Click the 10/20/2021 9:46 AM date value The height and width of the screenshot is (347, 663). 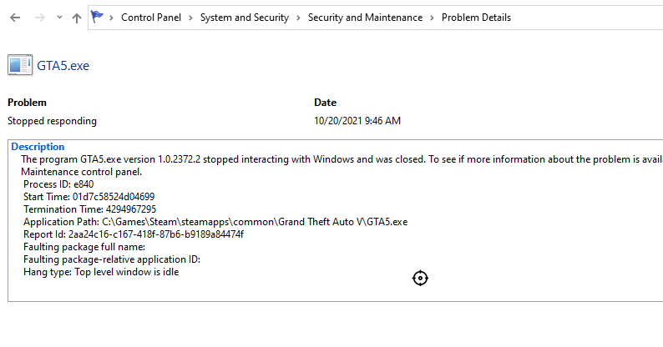tap(357, 121)
